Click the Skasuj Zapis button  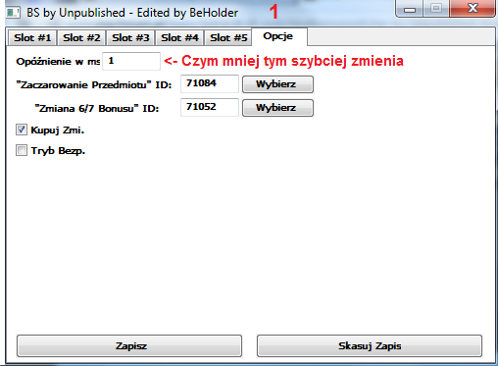coord(370,345)
